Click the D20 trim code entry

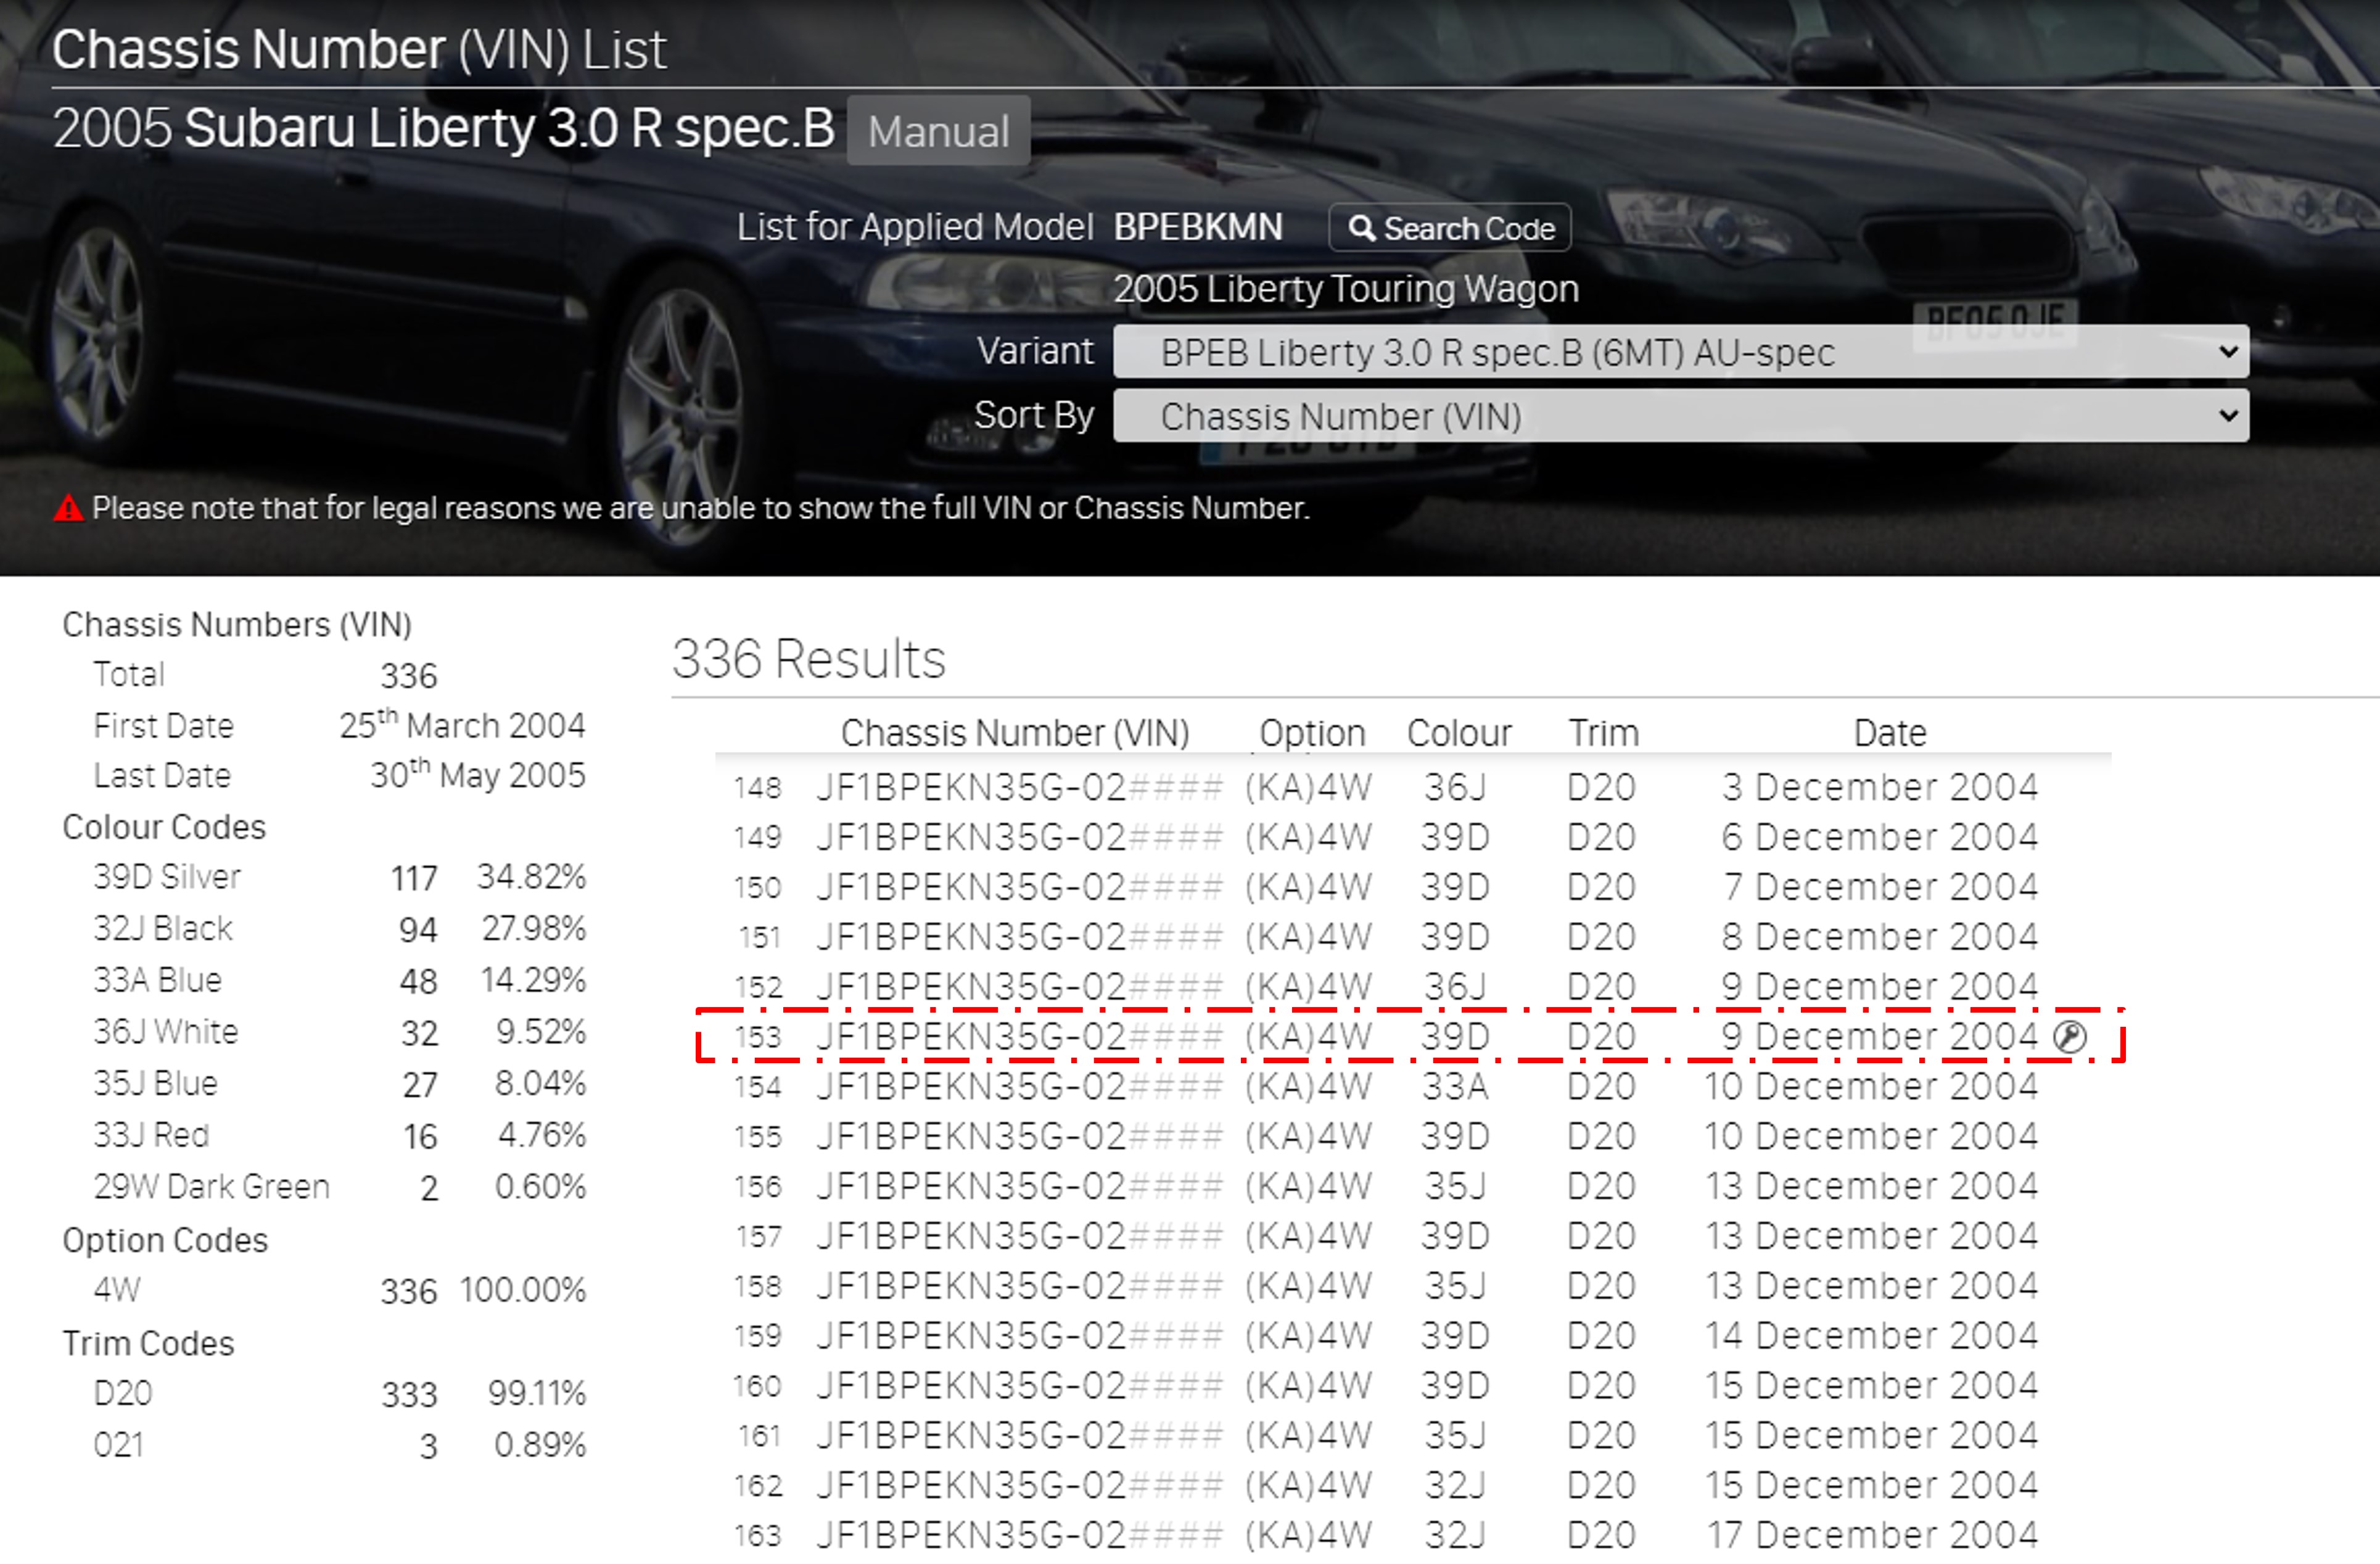pyautogui.click(x=123, y=1393)
